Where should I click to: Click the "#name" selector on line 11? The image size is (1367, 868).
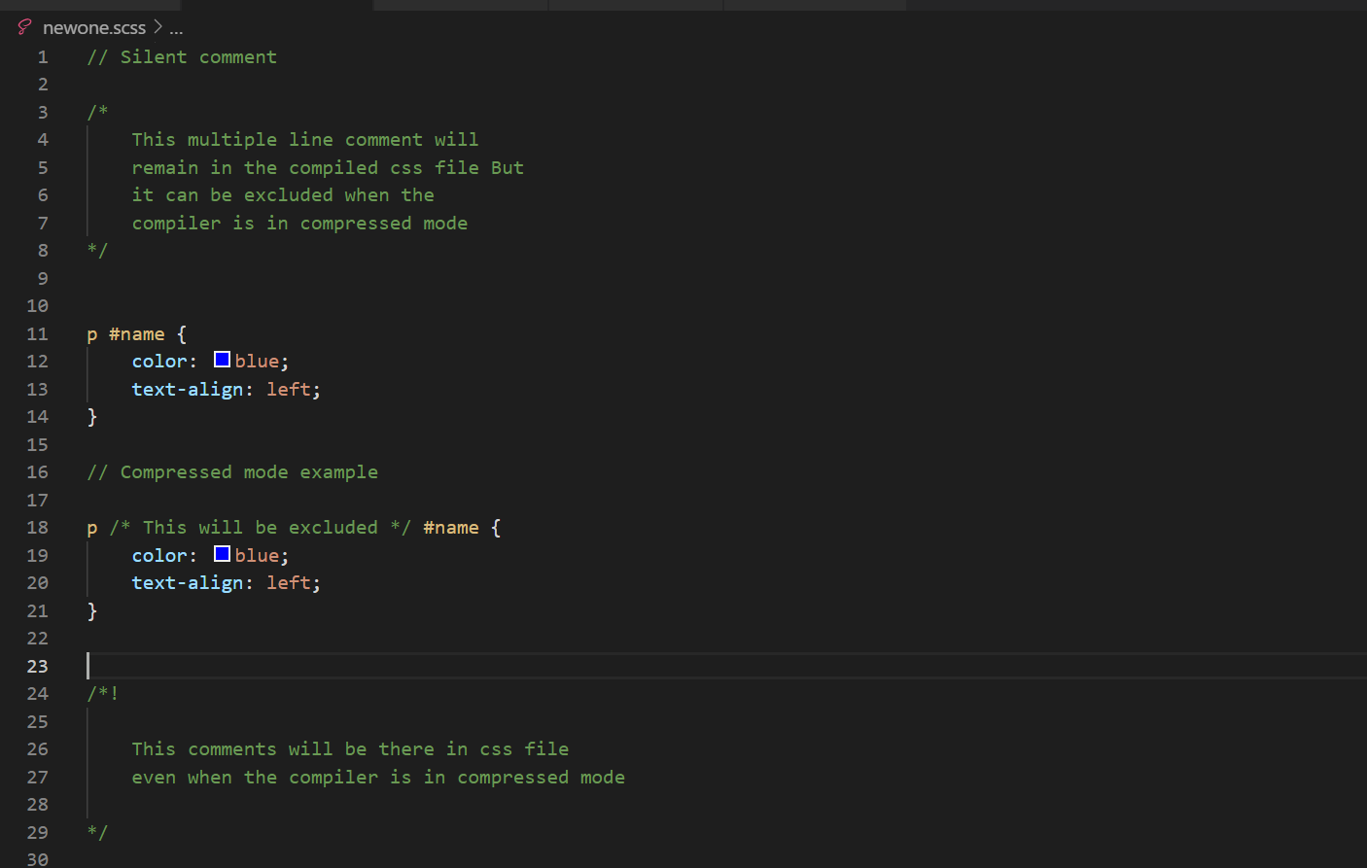point(136,334)
